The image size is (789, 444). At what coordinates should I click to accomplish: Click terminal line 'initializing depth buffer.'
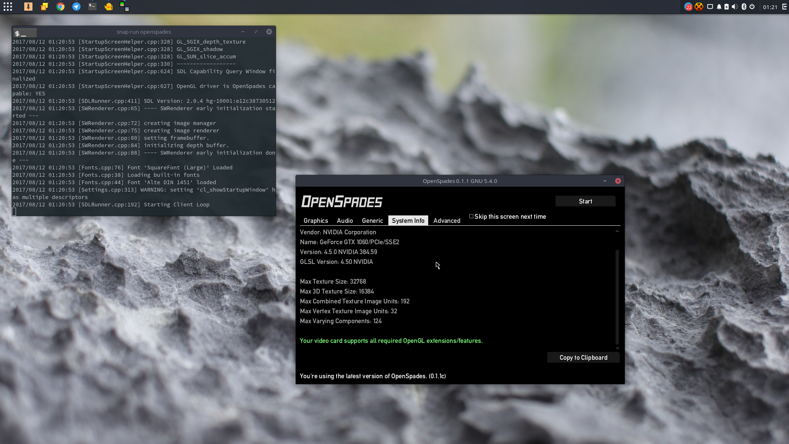click(x=121, y=145)
